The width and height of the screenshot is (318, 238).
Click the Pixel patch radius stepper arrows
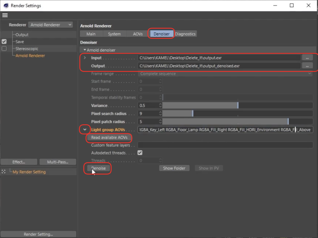(x=160, y=122)
